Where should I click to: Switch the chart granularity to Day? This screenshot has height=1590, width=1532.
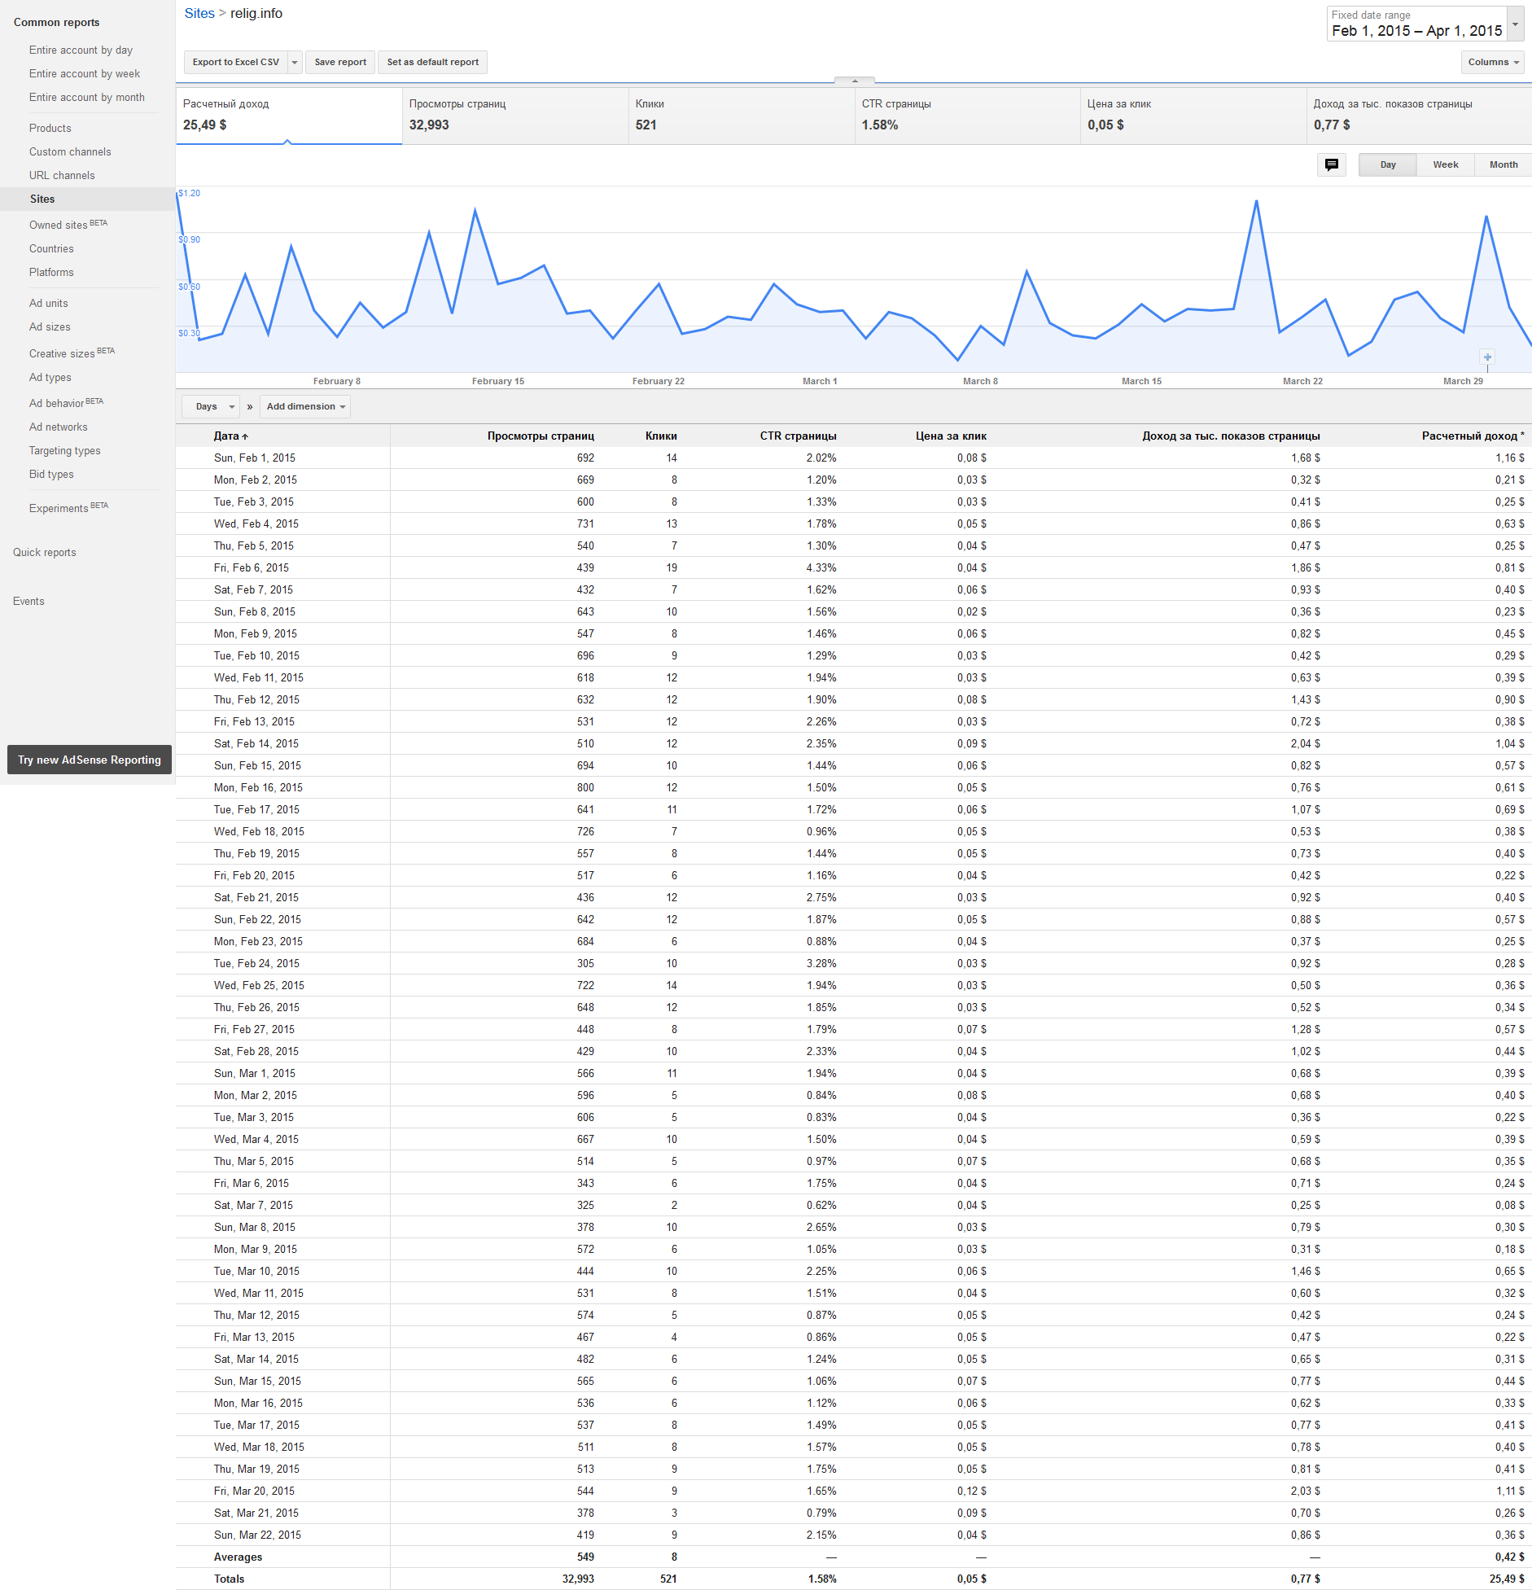(x=1387, y=164)
